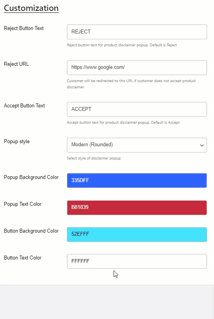
Task: Open Popup Text Color picker B81839
Action: [137, 207]
